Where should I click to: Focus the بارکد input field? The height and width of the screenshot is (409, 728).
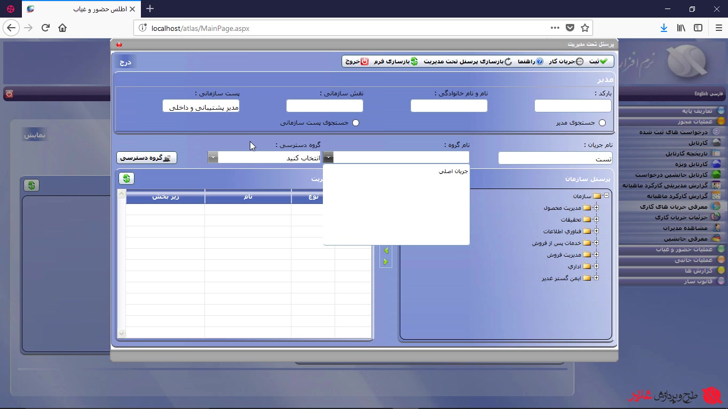(573, 106)
